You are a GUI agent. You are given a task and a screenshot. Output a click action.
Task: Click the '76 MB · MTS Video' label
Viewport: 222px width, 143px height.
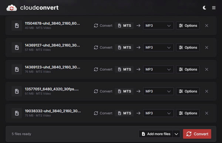click(x=38, y=72)
